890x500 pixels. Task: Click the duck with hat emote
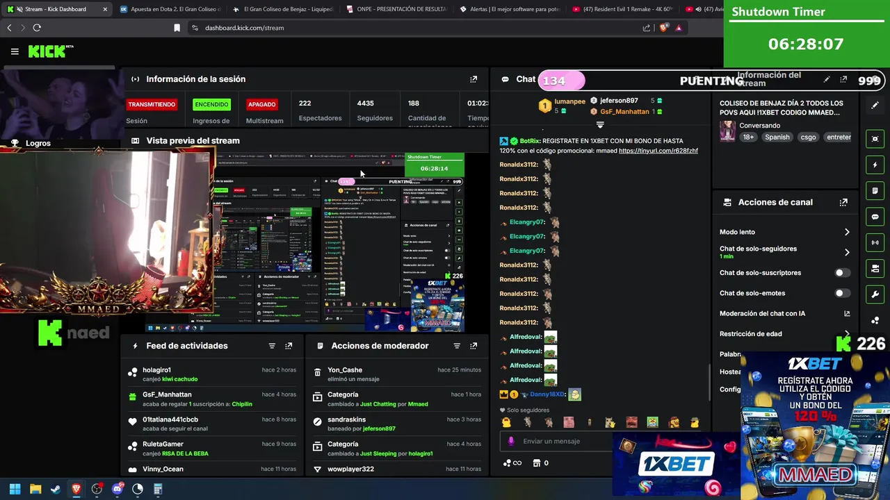pos(694,422)
